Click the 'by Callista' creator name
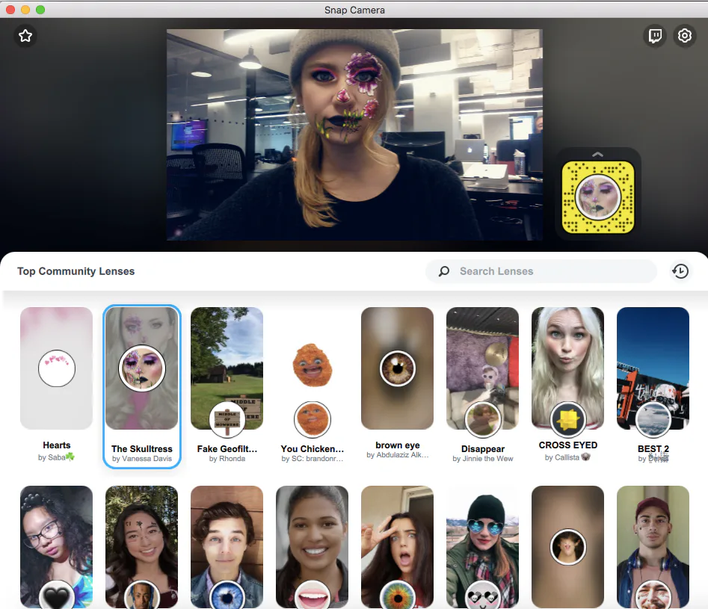 coord(567,457)
